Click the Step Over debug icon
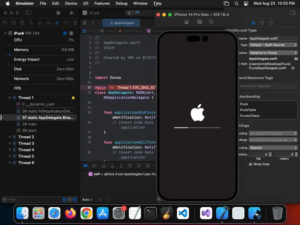 103,166
